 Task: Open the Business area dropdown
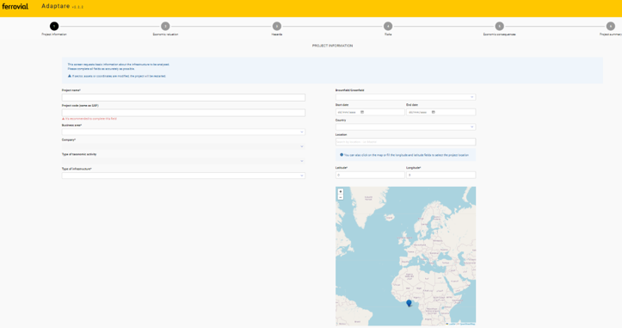point(183,132)
